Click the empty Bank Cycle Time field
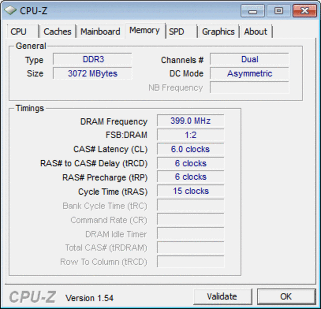The height and width of the screenshot is (309, 321). pos(191,205)
